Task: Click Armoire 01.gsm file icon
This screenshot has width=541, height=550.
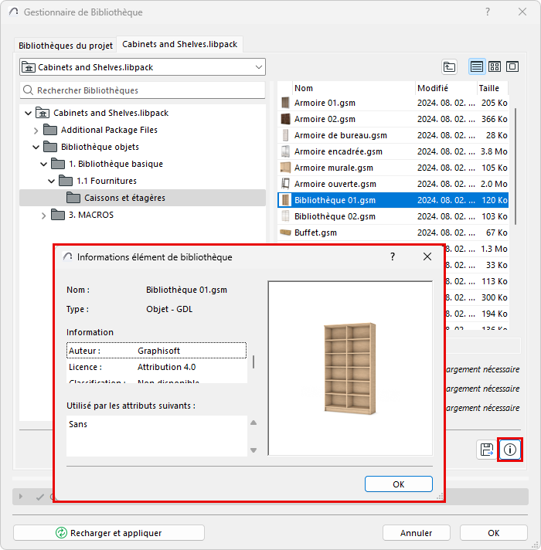Action: pyautogui.click(x=285, y=103)
